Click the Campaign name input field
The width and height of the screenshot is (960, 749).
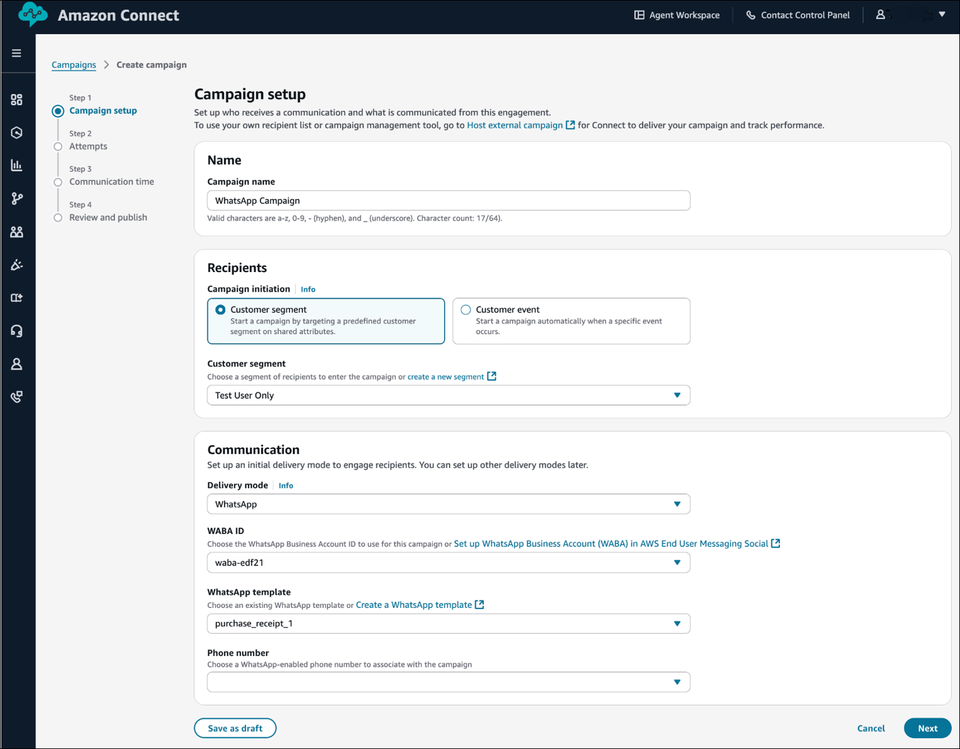point(448,201)
